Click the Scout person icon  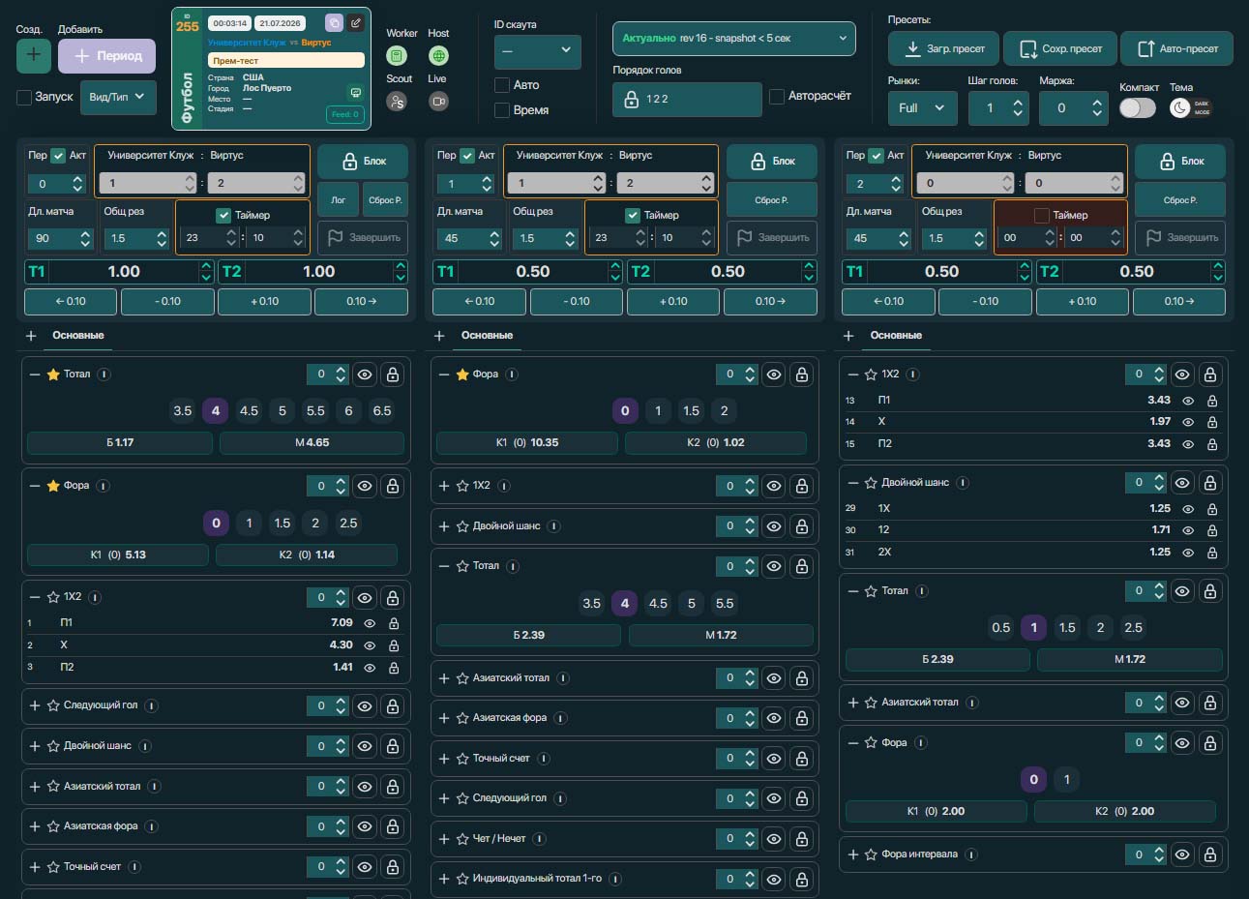pyautogui.click(x=397, y=101)
